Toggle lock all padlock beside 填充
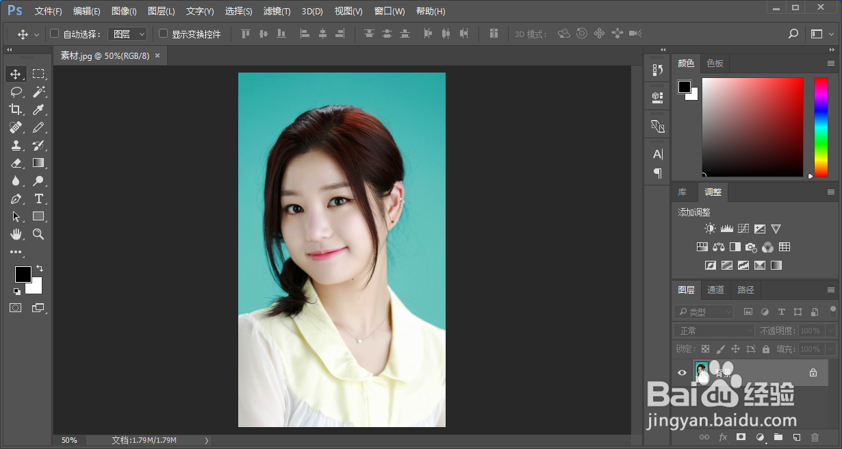Viewport: 842px width, 449px height. coord(766,349)
